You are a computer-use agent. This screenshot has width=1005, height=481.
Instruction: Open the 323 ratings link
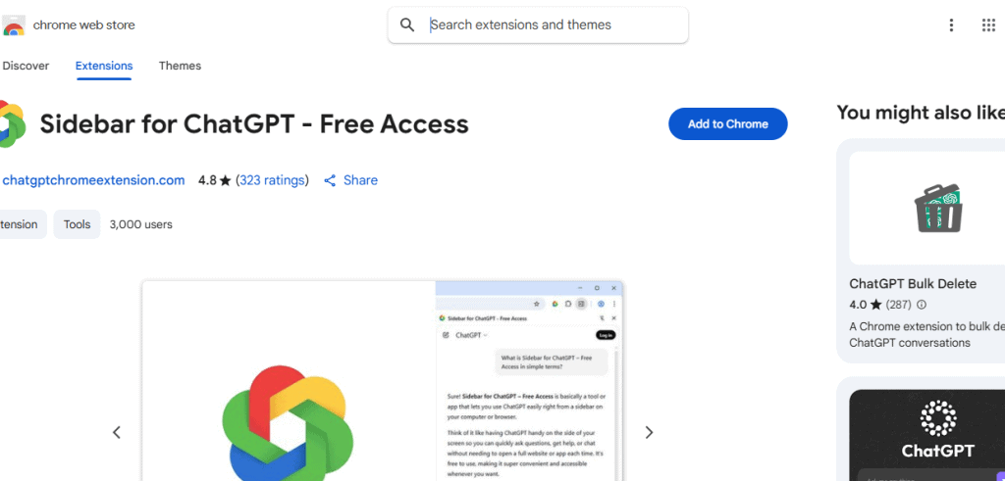click(272, 180)
